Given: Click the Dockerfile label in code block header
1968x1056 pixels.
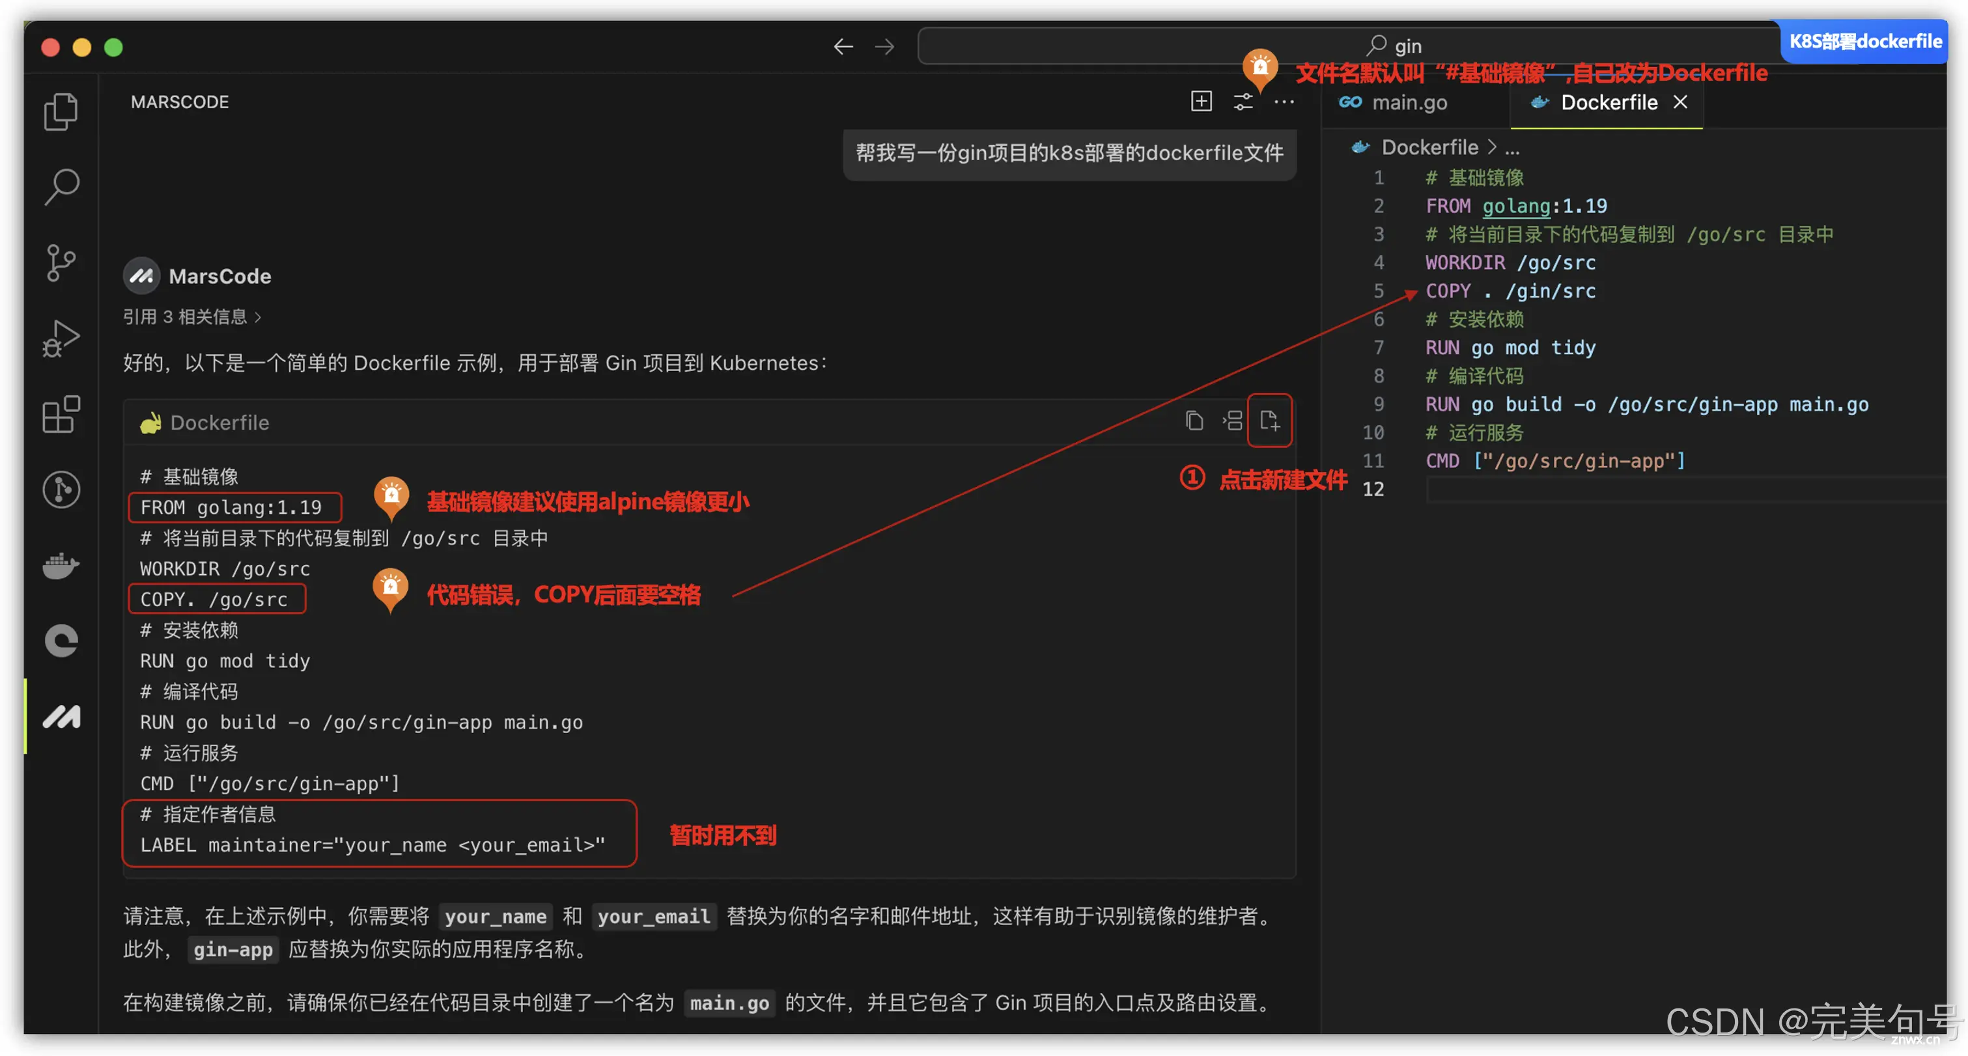Looking at the screenshot, I should coord(219,423).
